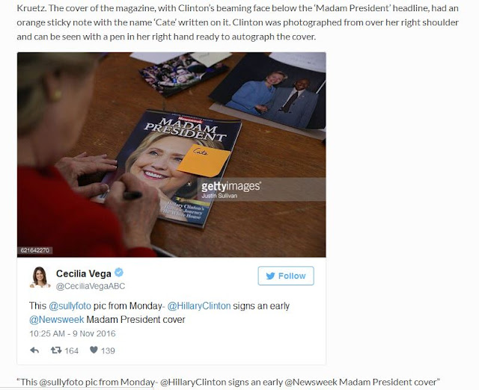
Task: Open the @sullyfoto mention link
Action: point(70,306)
